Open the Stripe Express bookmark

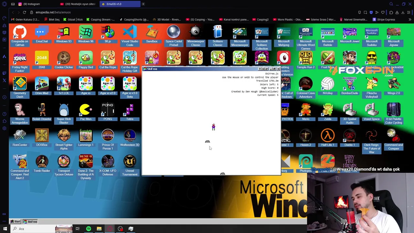pyautogui.click(x=384, y=19)
